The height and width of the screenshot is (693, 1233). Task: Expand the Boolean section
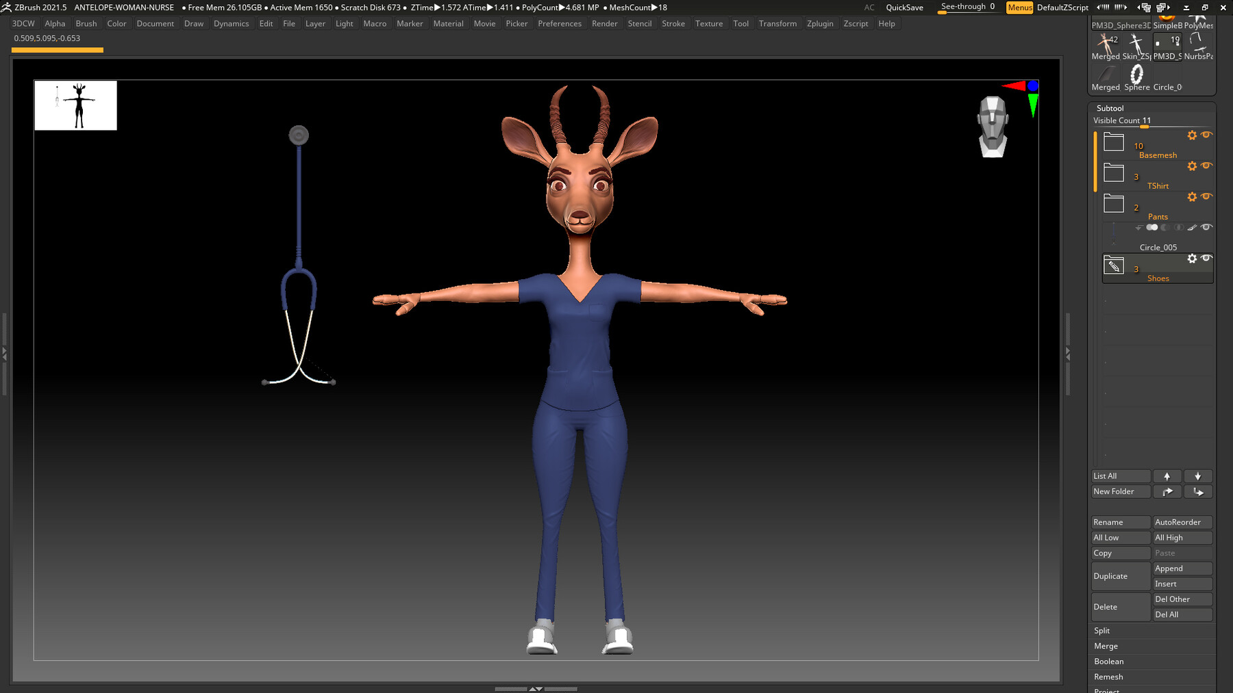[1152, 662]
